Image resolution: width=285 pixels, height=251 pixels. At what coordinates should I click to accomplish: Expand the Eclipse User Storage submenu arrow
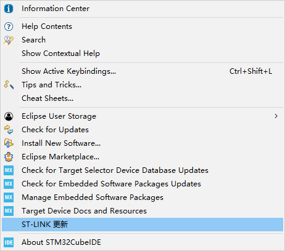click(276, 116)
